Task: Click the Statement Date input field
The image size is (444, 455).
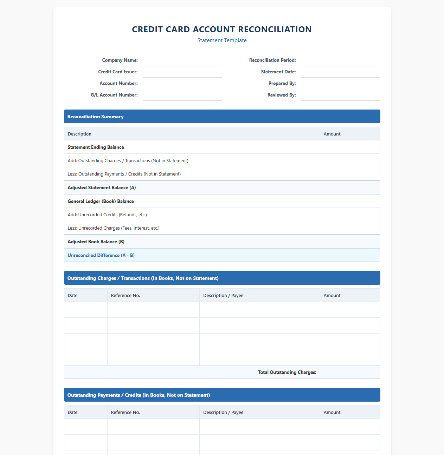Action: point(341,72)
